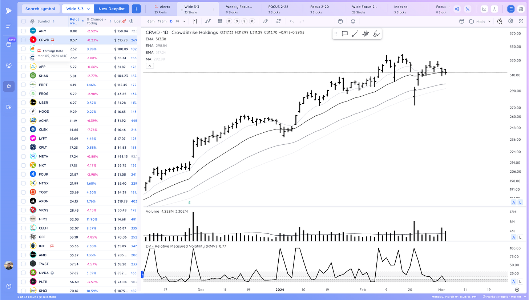
Task: Tick the checkbox for UBER row
Action: point(23,103)
